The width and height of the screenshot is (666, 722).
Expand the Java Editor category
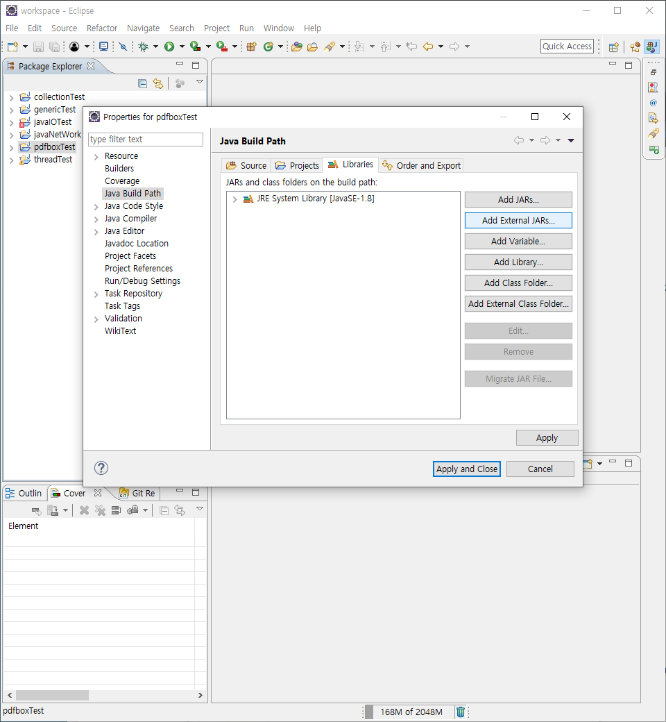pos(96,232)
